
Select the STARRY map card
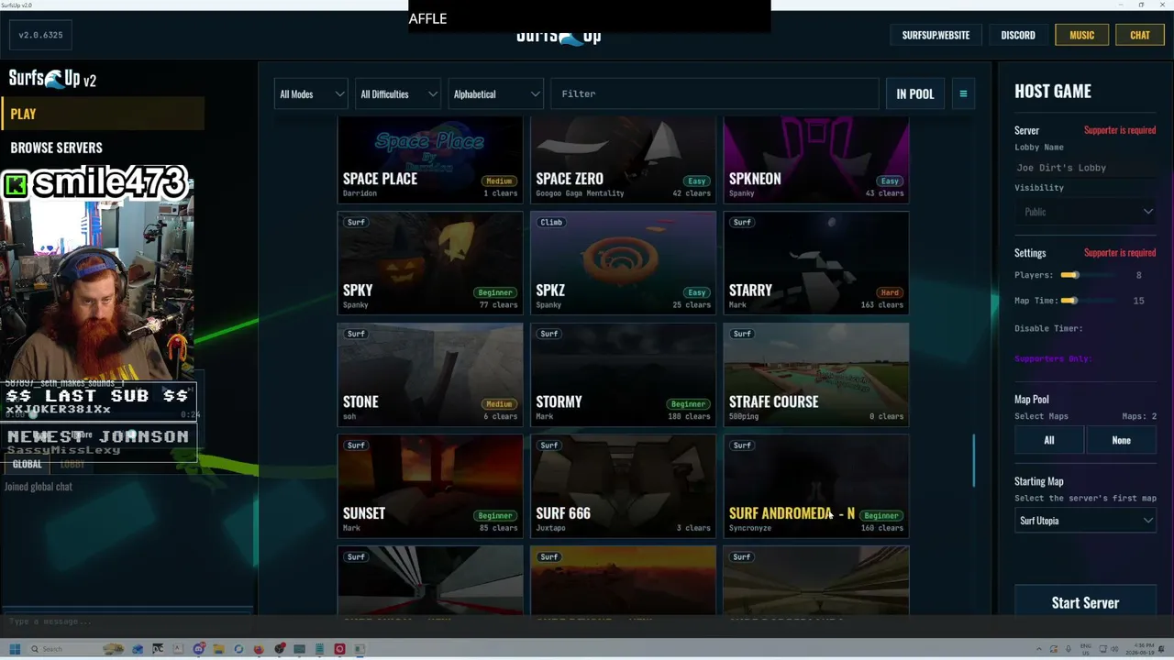coord(816,262)
